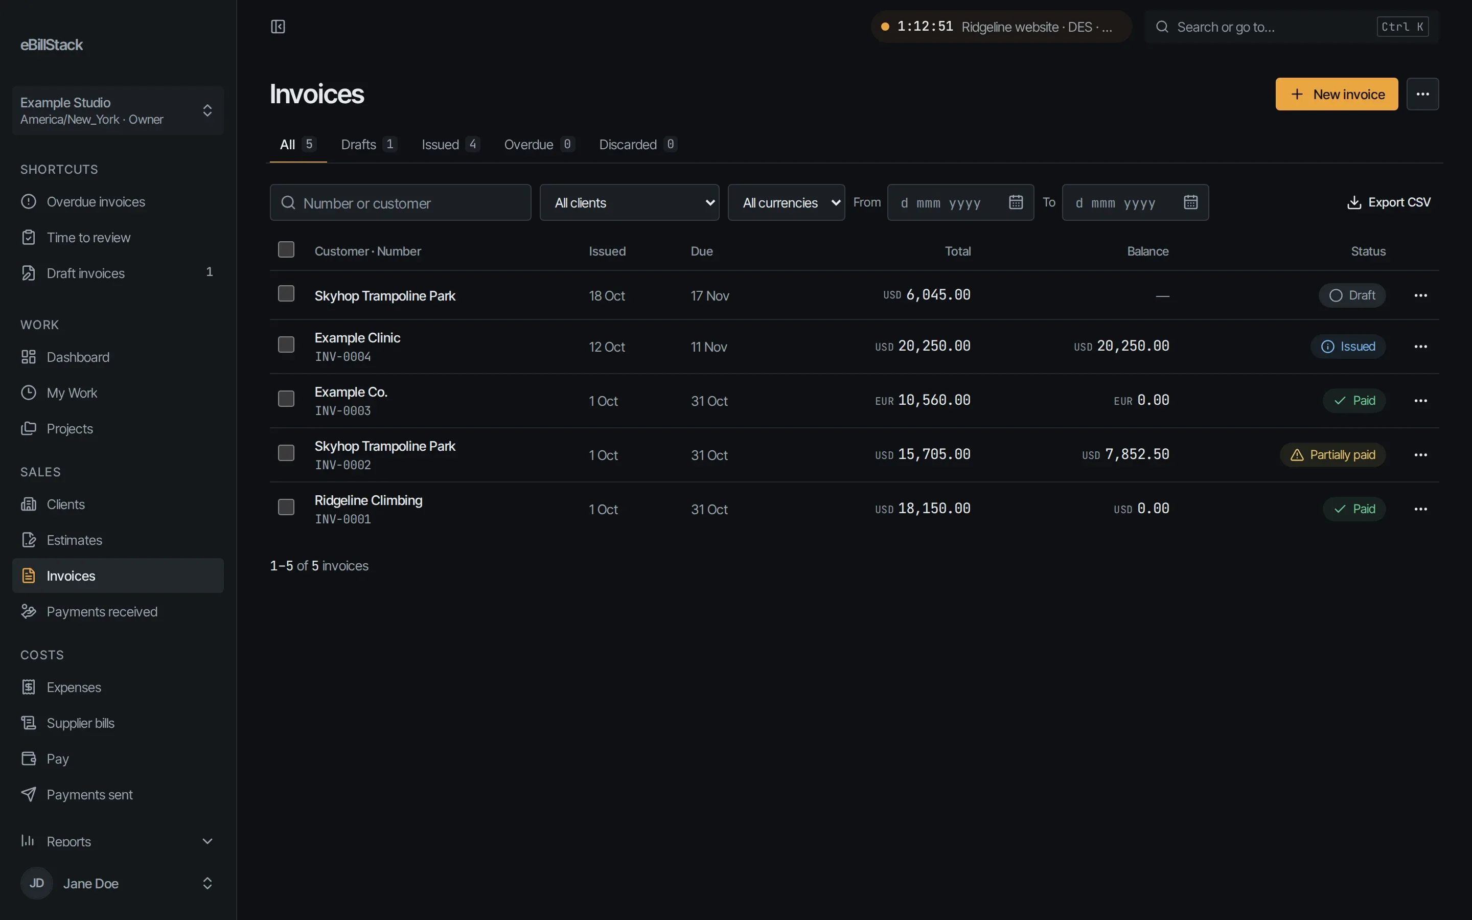Open more actions menu beside New invoice
This screenshot has height=920, width=1472.
(1422, 95)
